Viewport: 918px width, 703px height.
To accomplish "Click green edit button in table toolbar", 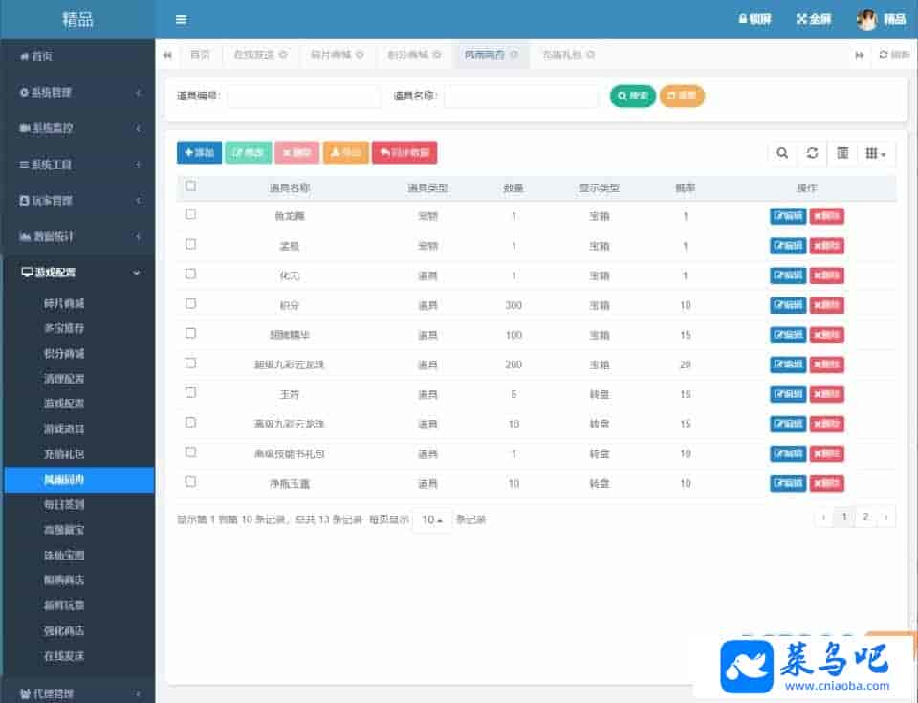I will [x=249, y=153].
